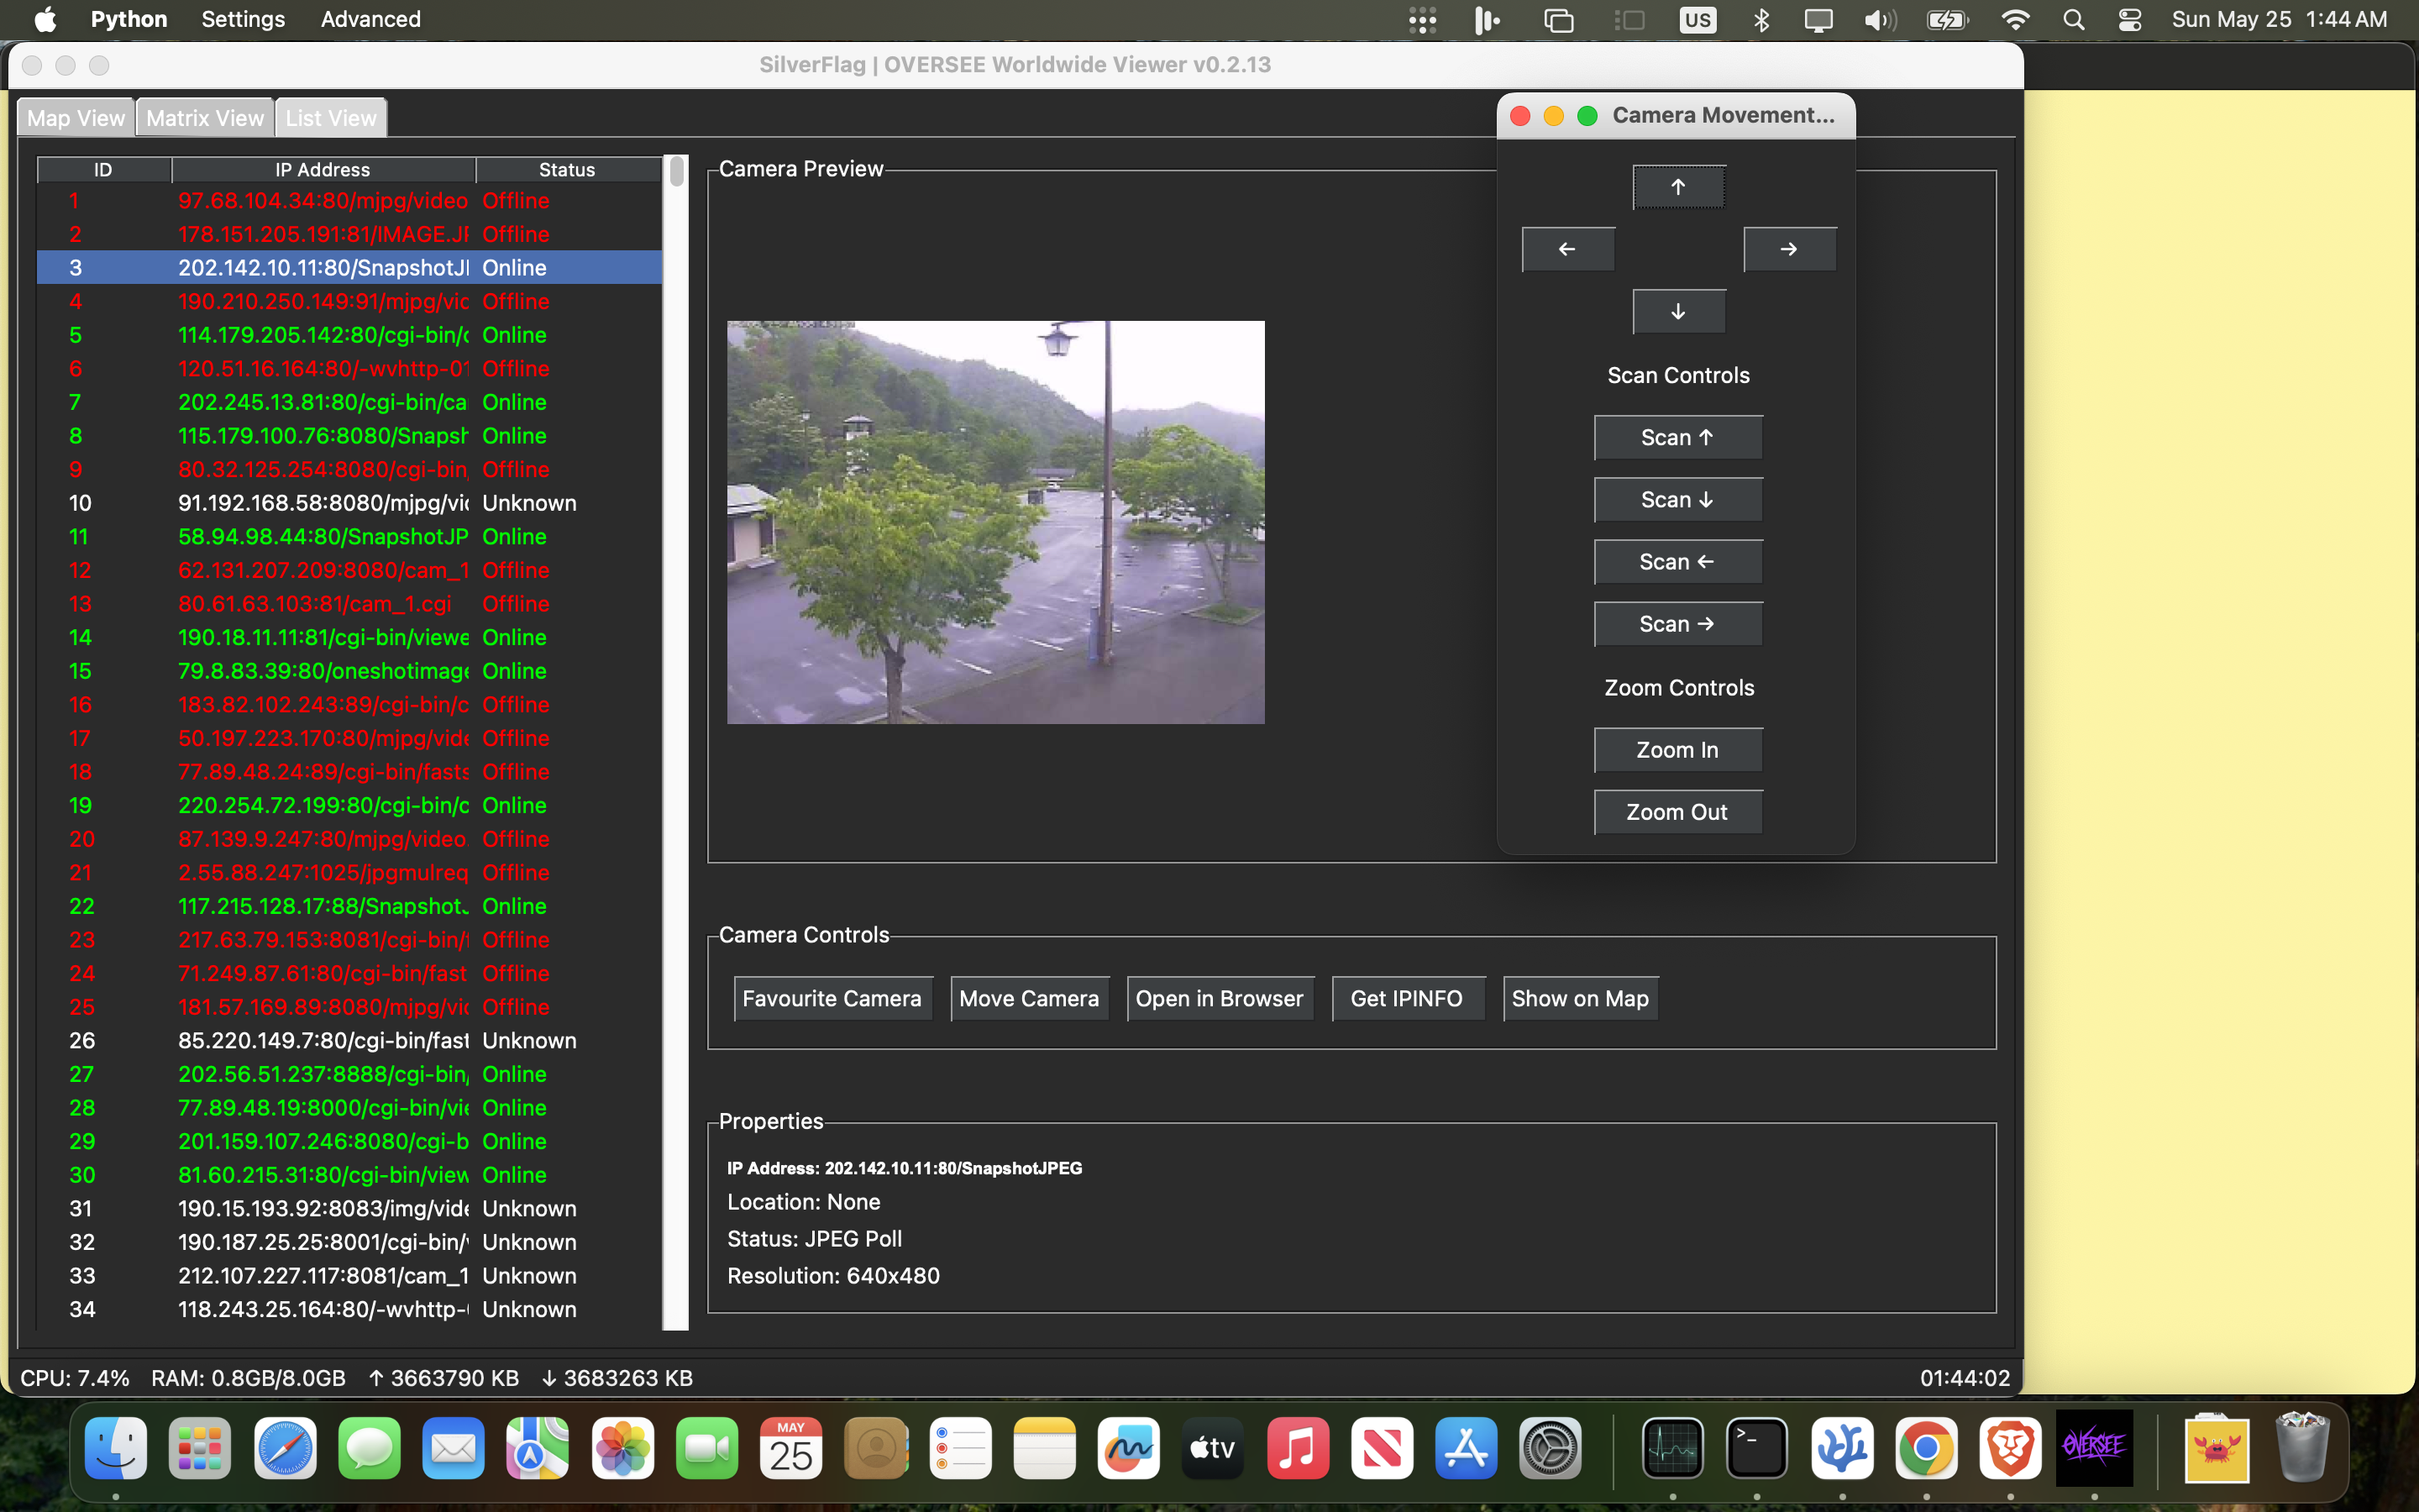2419x1512 pixels.
Task: Start Scan up in Scan Controls
Action: [1677, 438]
